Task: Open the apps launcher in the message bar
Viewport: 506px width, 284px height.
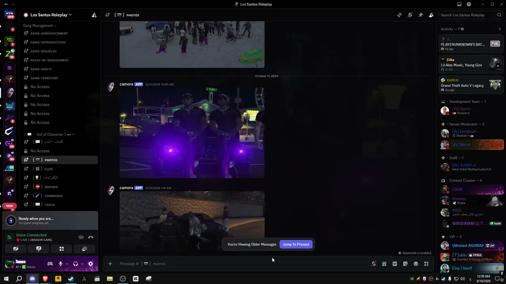Action: click(426, 264)
